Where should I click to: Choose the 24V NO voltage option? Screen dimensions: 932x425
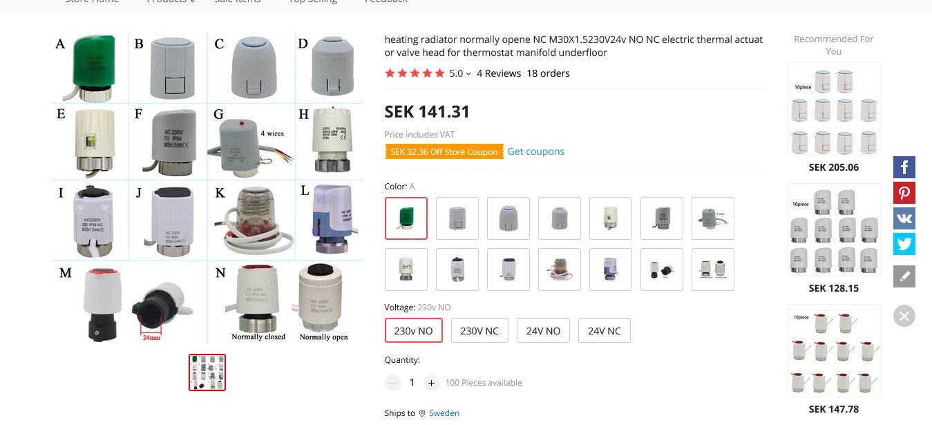pos(543,331)
